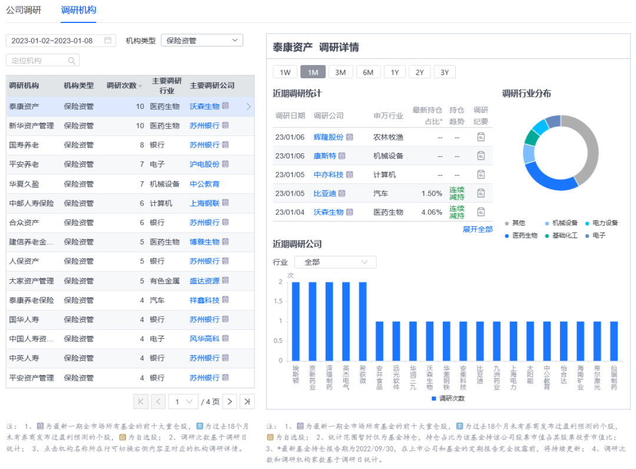Select the 合众资产 institution row
Viewport: 636px width, 469px height.
pos(130,223)
